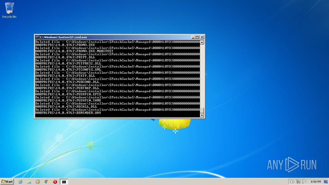Image resolution: width=329 pixels, height=185 pixels.
Task: Open the Opera browser taskbar icon
Action: [55, 182]
